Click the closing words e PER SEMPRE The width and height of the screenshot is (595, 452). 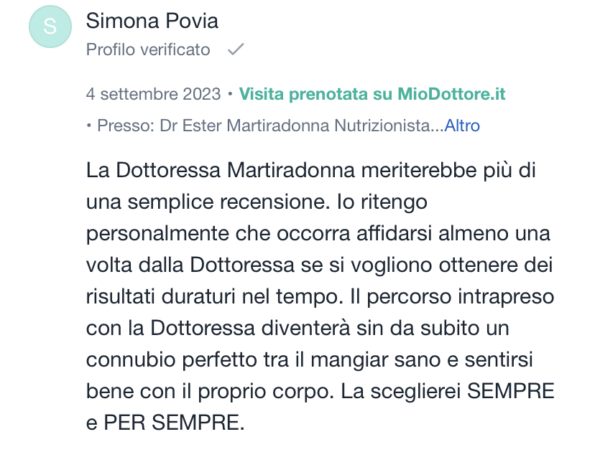165,423
